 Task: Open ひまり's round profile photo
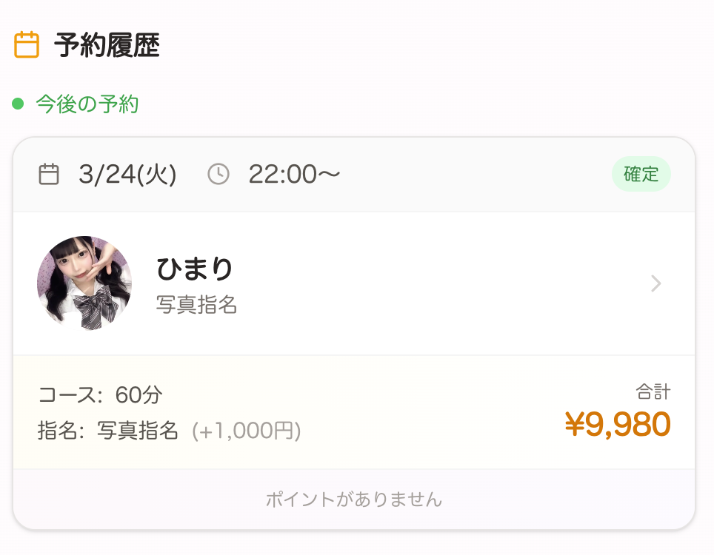pos(84,283)
